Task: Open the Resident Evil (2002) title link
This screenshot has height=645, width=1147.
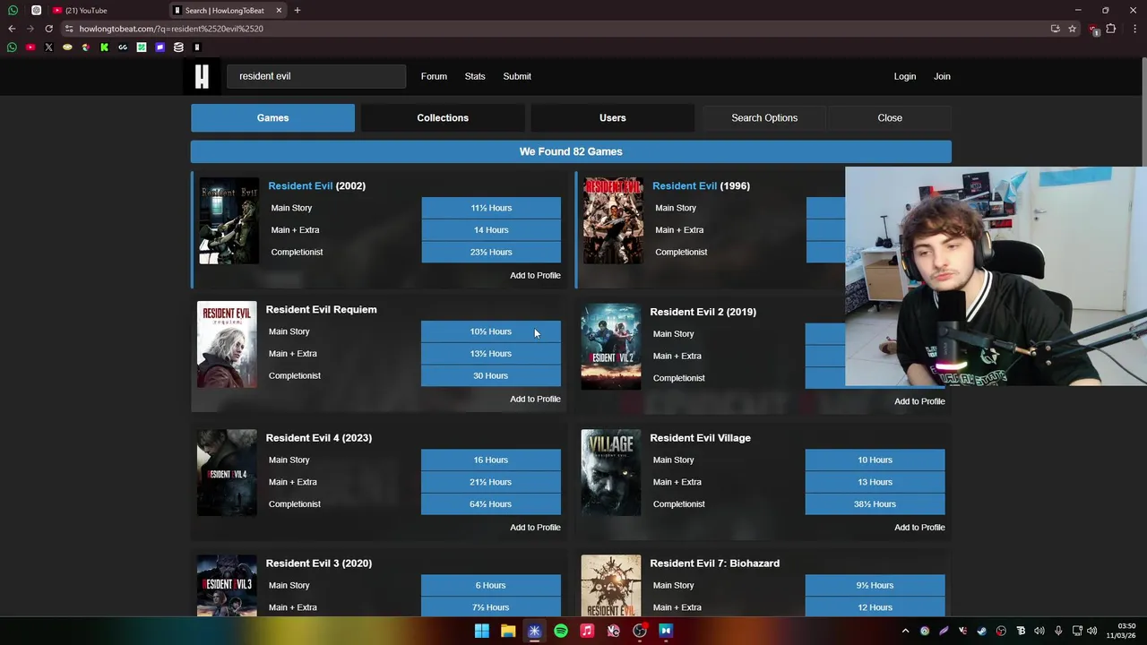Action: click(316, 186)
